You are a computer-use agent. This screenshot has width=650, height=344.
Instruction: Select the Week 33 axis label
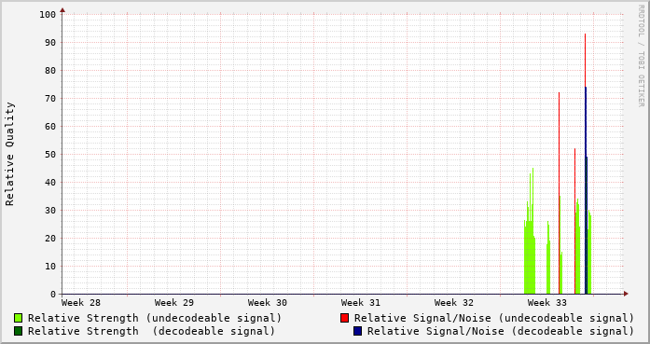tap(547, 303)
